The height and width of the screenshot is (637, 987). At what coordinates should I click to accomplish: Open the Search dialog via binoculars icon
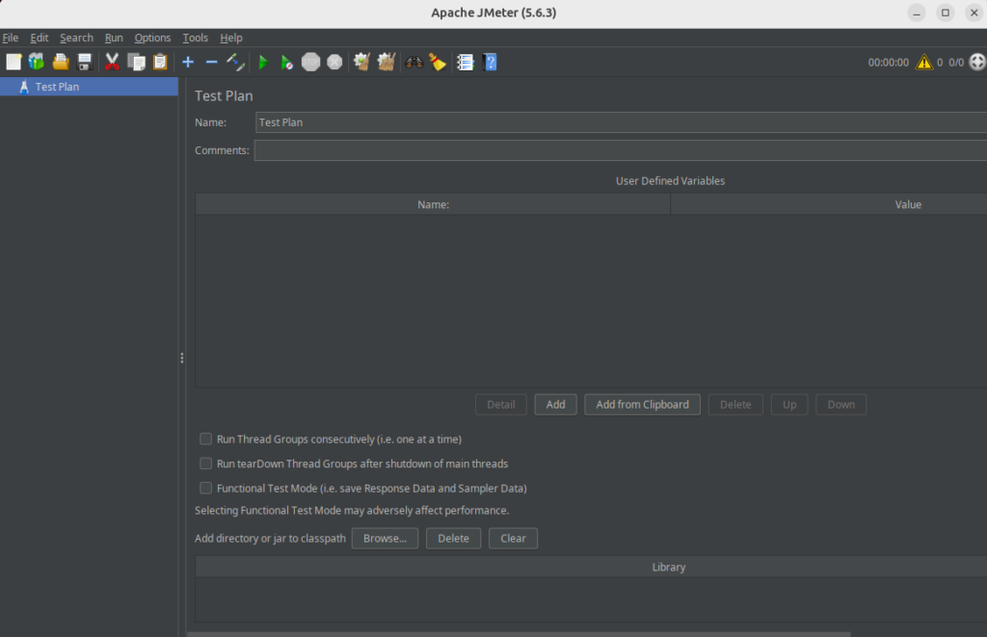(413, 62)
